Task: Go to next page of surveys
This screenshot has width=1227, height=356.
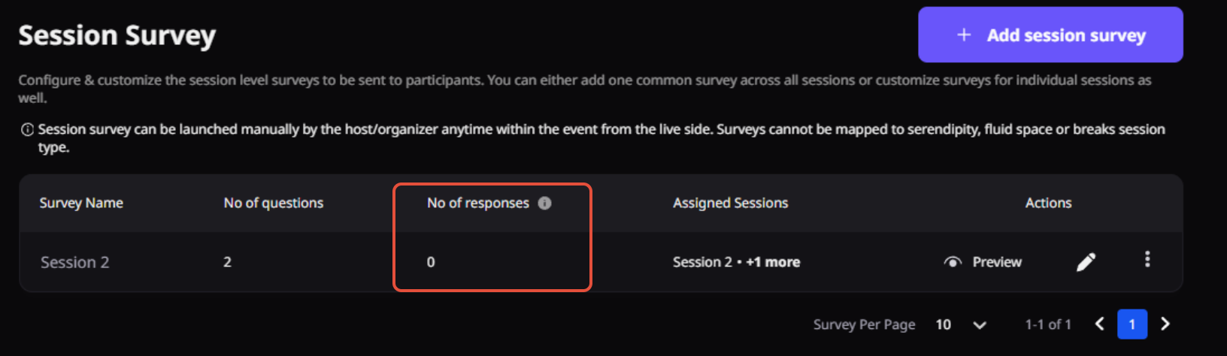Action: click(1165, 324)
